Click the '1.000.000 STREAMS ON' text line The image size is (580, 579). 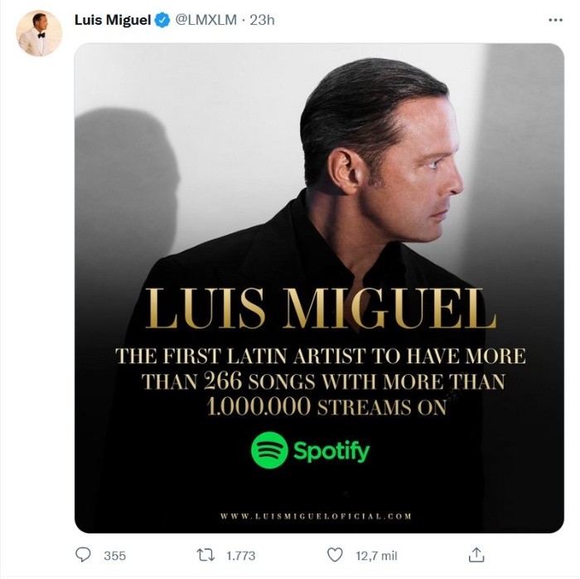(320, 407)
